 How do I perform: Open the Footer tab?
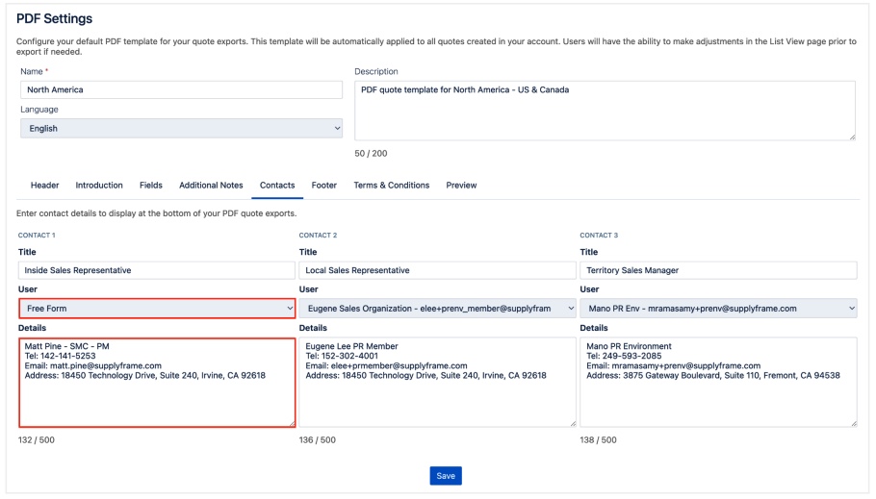pos(324,186)
